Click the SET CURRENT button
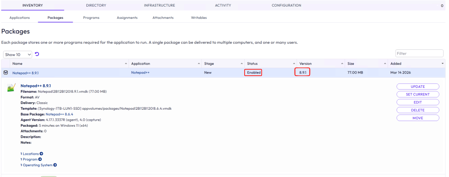 418,94
